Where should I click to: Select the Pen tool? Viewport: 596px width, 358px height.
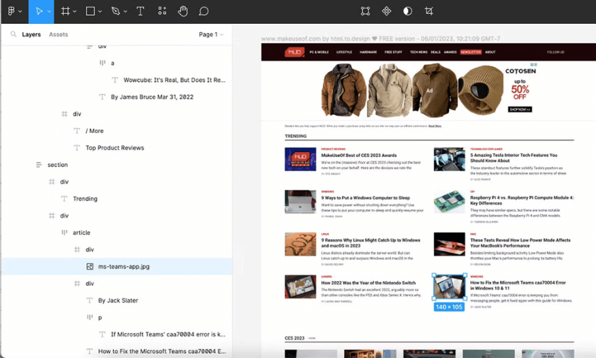(x=116, y=11)
